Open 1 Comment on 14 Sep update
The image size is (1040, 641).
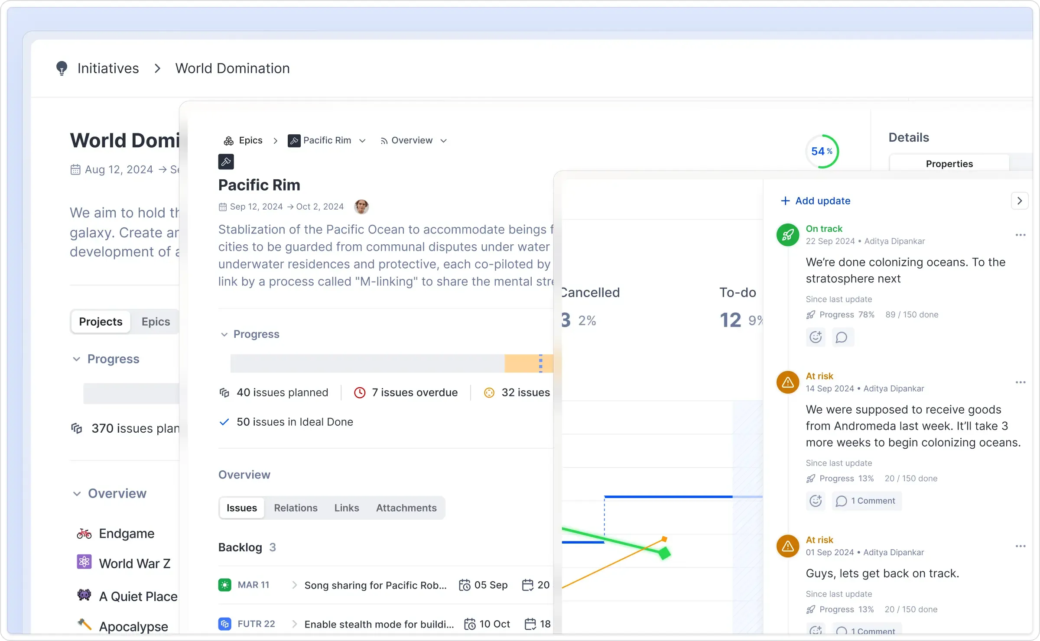pyautogui.click(x=866, y=501)
